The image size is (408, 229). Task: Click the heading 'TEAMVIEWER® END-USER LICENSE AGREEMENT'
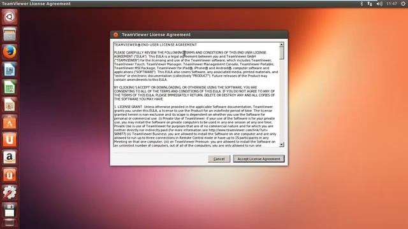pos(156,45)
